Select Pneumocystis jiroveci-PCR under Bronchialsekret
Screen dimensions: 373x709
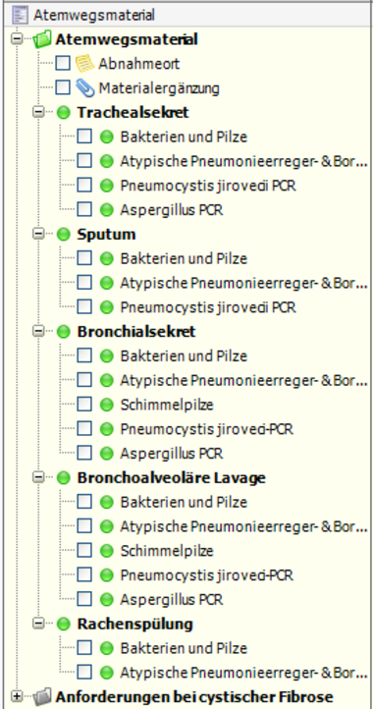tap(206, 429)
